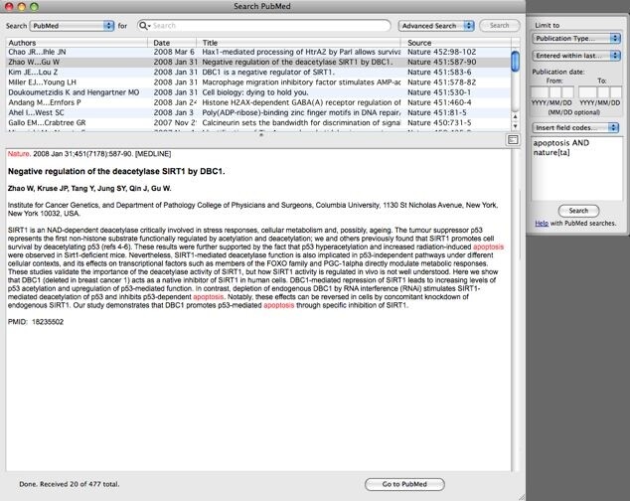Viewport: 630px width, 501px height.
Task: Click the window resize grip corner
Action: (521, 497)
